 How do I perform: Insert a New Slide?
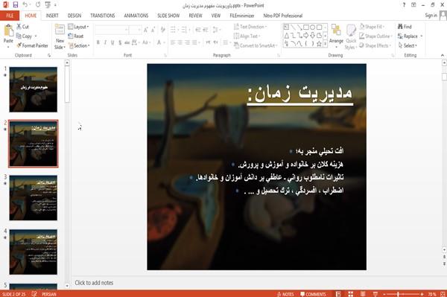[x=60, y=37]
